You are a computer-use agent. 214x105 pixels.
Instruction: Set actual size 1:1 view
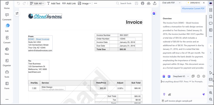(210, 79)
